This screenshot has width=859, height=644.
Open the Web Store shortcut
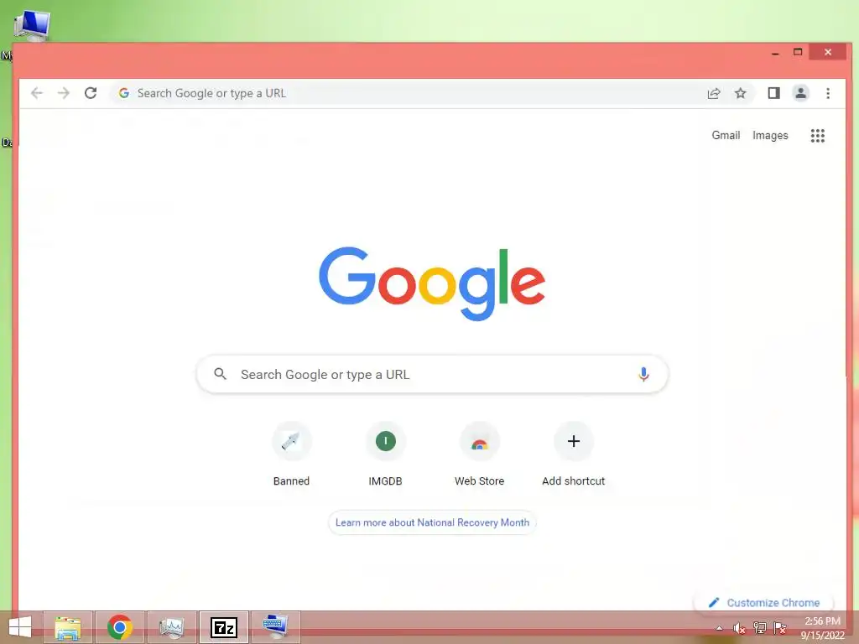(x=479, y=454)
